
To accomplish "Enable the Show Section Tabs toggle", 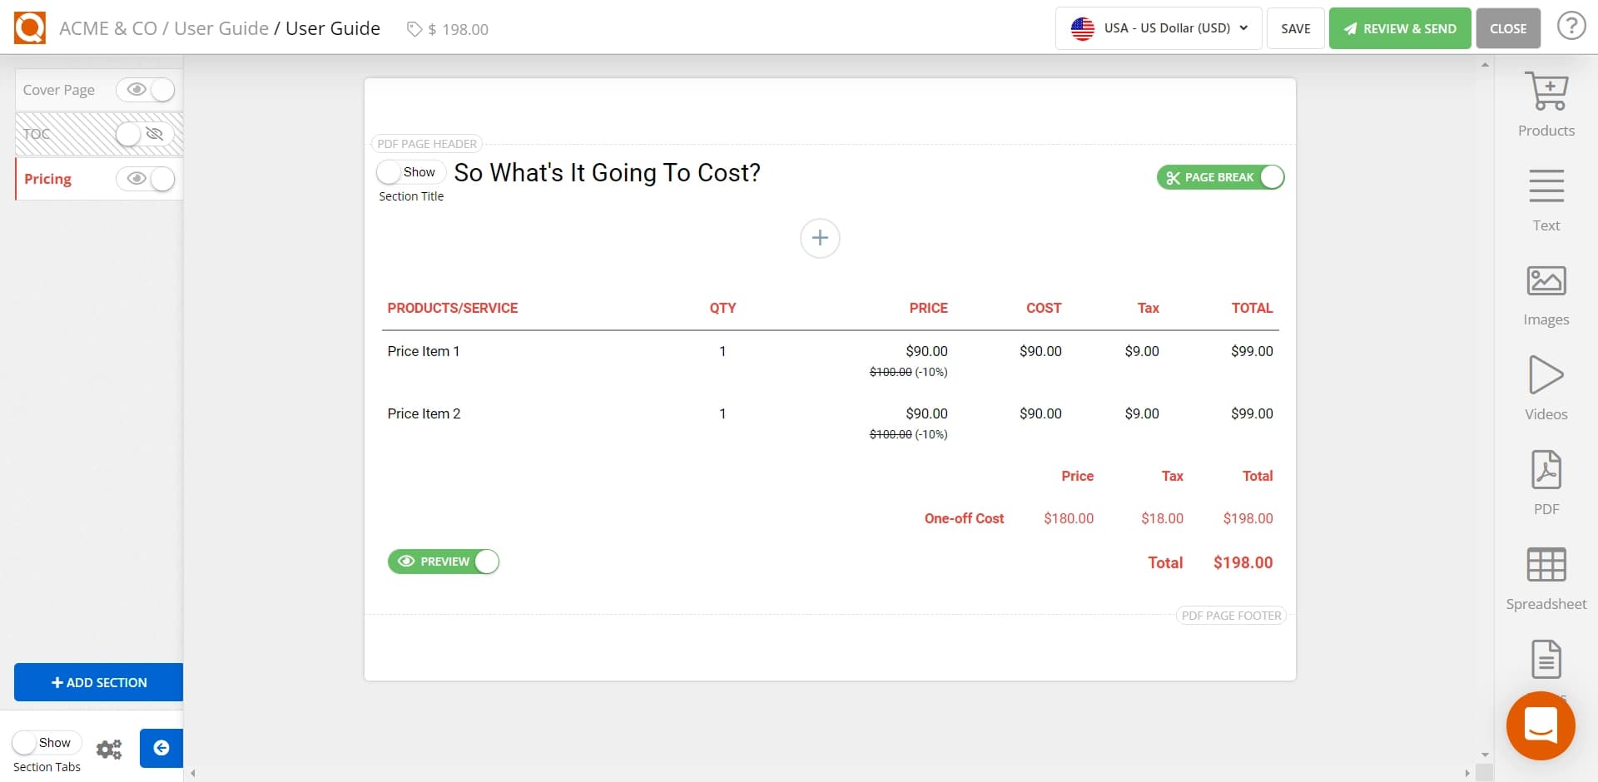I will coord(46,742).
